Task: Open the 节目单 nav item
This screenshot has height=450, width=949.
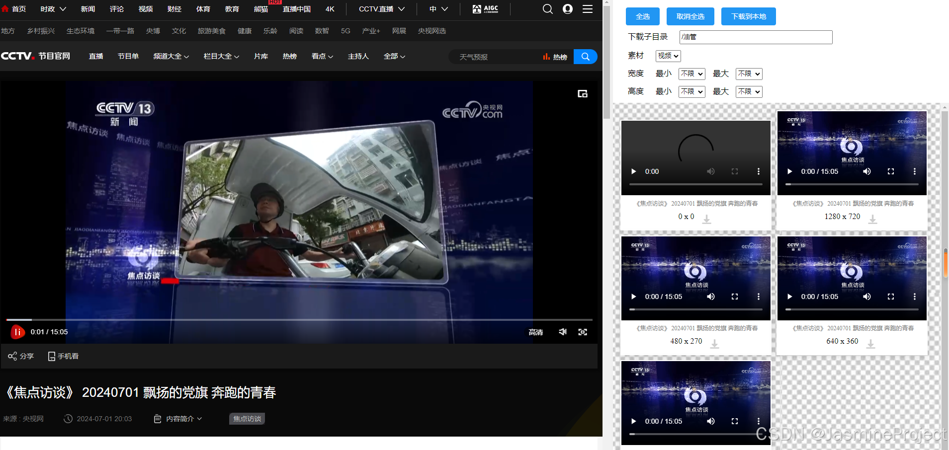Action: pyautogui.click(x=128, y=56)
